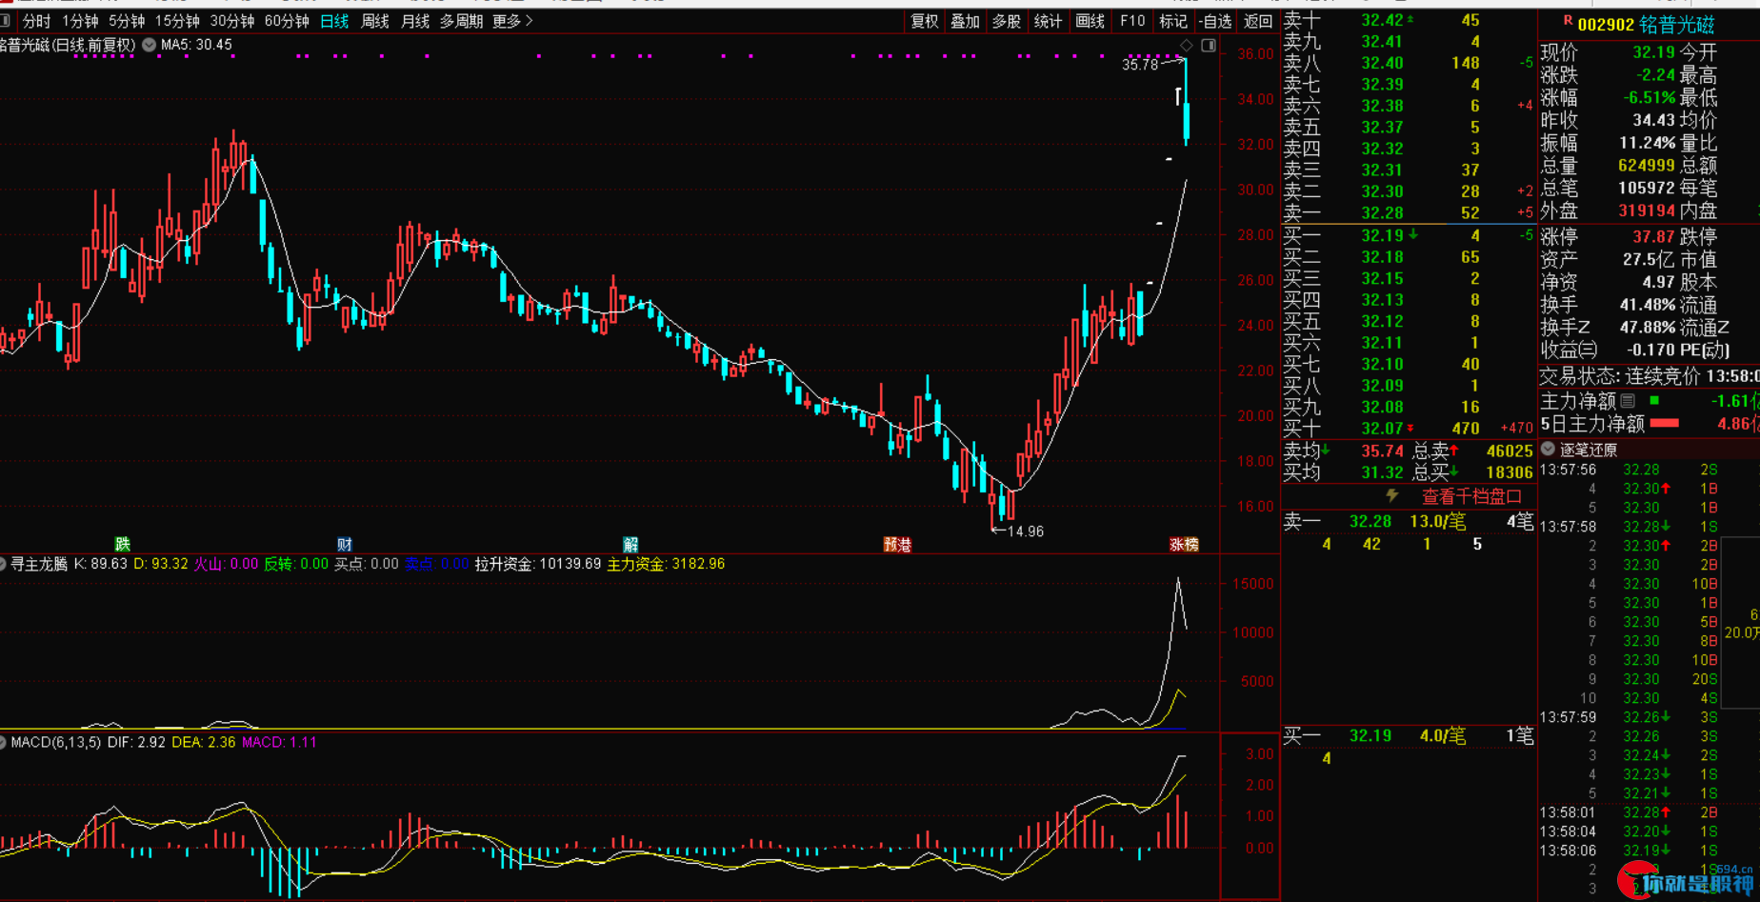Click the panel toggle icon left of 分时

(5, 21)
